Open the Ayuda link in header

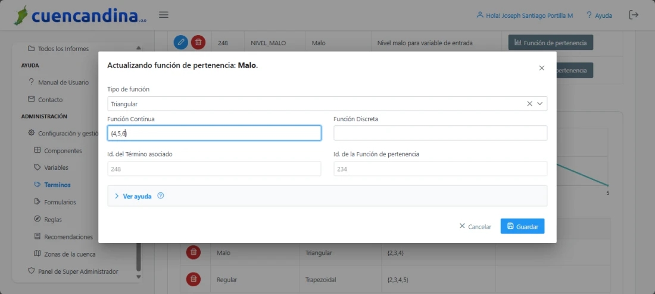(x=599, y=15)
